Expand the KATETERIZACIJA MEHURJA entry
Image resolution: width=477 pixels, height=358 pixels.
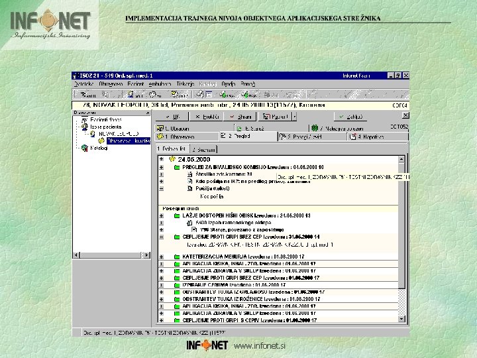[x=162, y=257]
